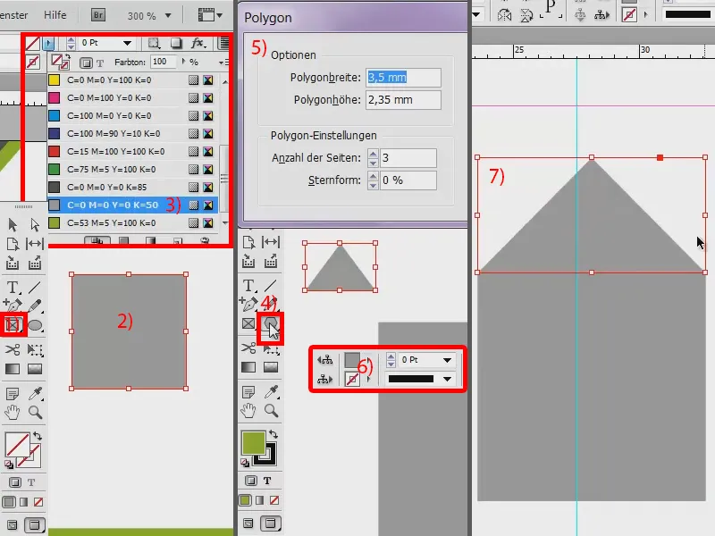Increase Anzahl der Seiten with the up stepper

click(x=373, y=154)
